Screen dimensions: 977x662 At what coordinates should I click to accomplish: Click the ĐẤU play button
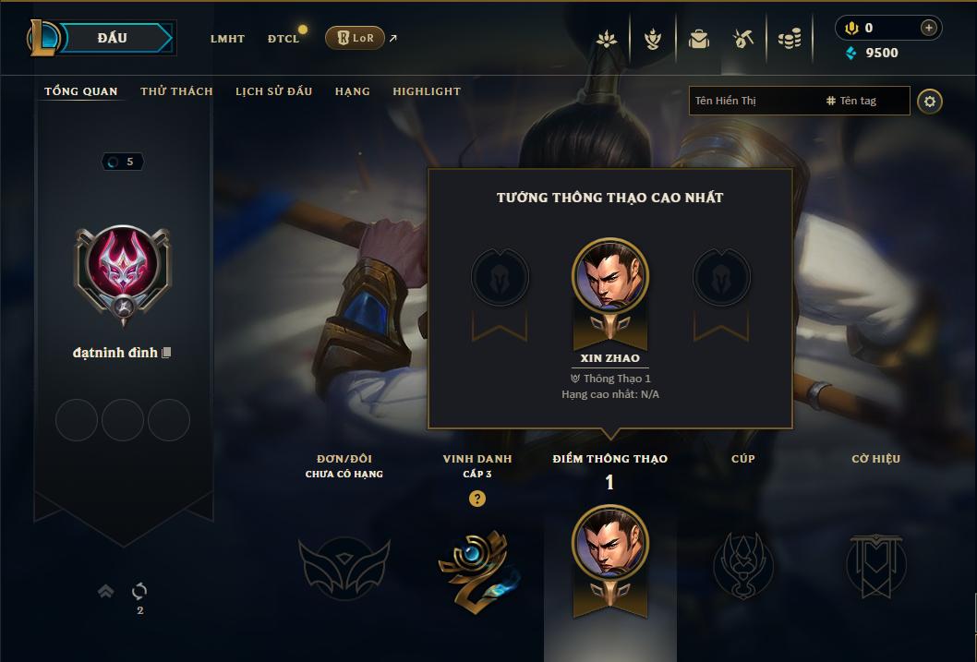[113, 38]
